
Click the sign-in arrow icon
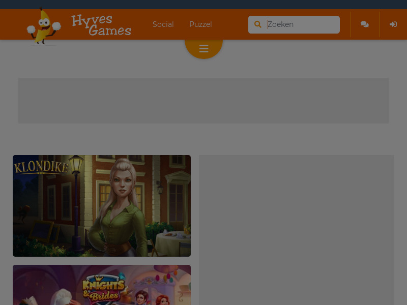(x=393, y=24)
